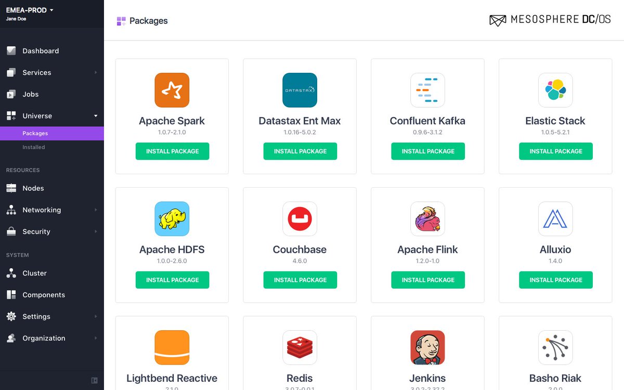The image size is (624, 390).
Task: Click the Lightbend Reactive orange logo
Action: tap(172, 347)
